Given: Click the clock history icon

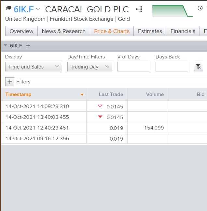Looking at the screenshot, I should (200, 8).
